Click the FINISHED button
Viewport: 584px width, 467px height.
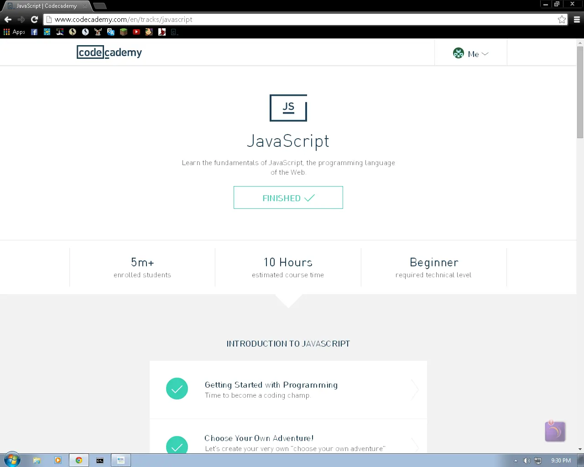click(x=288, y=197)
